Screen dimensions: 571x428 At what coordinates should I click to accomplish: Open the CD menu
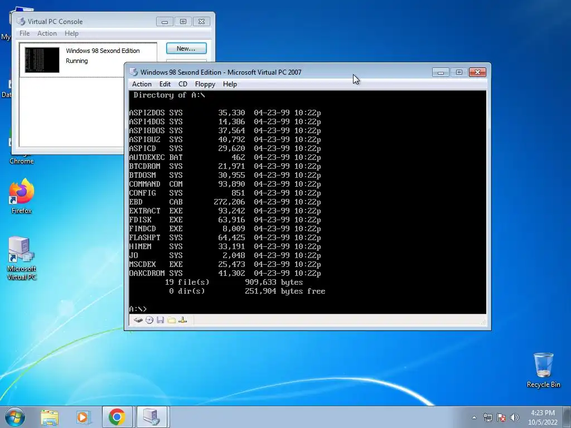coord(183,84)
